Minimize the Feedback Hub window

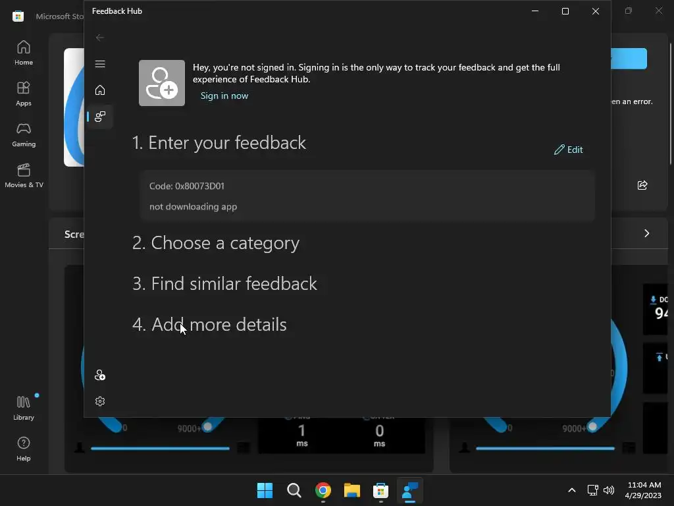(x=535, y=11)
